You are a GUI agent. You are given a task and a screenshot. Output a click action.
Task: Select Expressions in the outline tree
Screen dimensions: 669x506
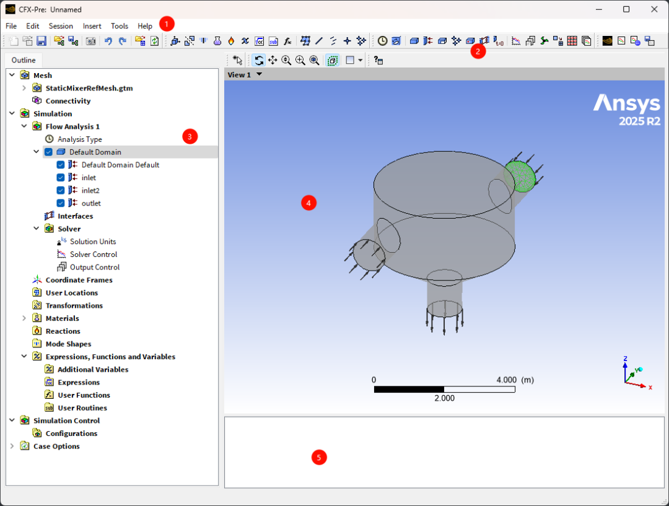79,382
